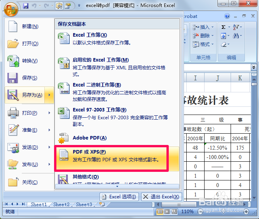Viewport: 259px width, 219px height.
Task: Choose New (新建) in Office menu
Action: [29, 26]
